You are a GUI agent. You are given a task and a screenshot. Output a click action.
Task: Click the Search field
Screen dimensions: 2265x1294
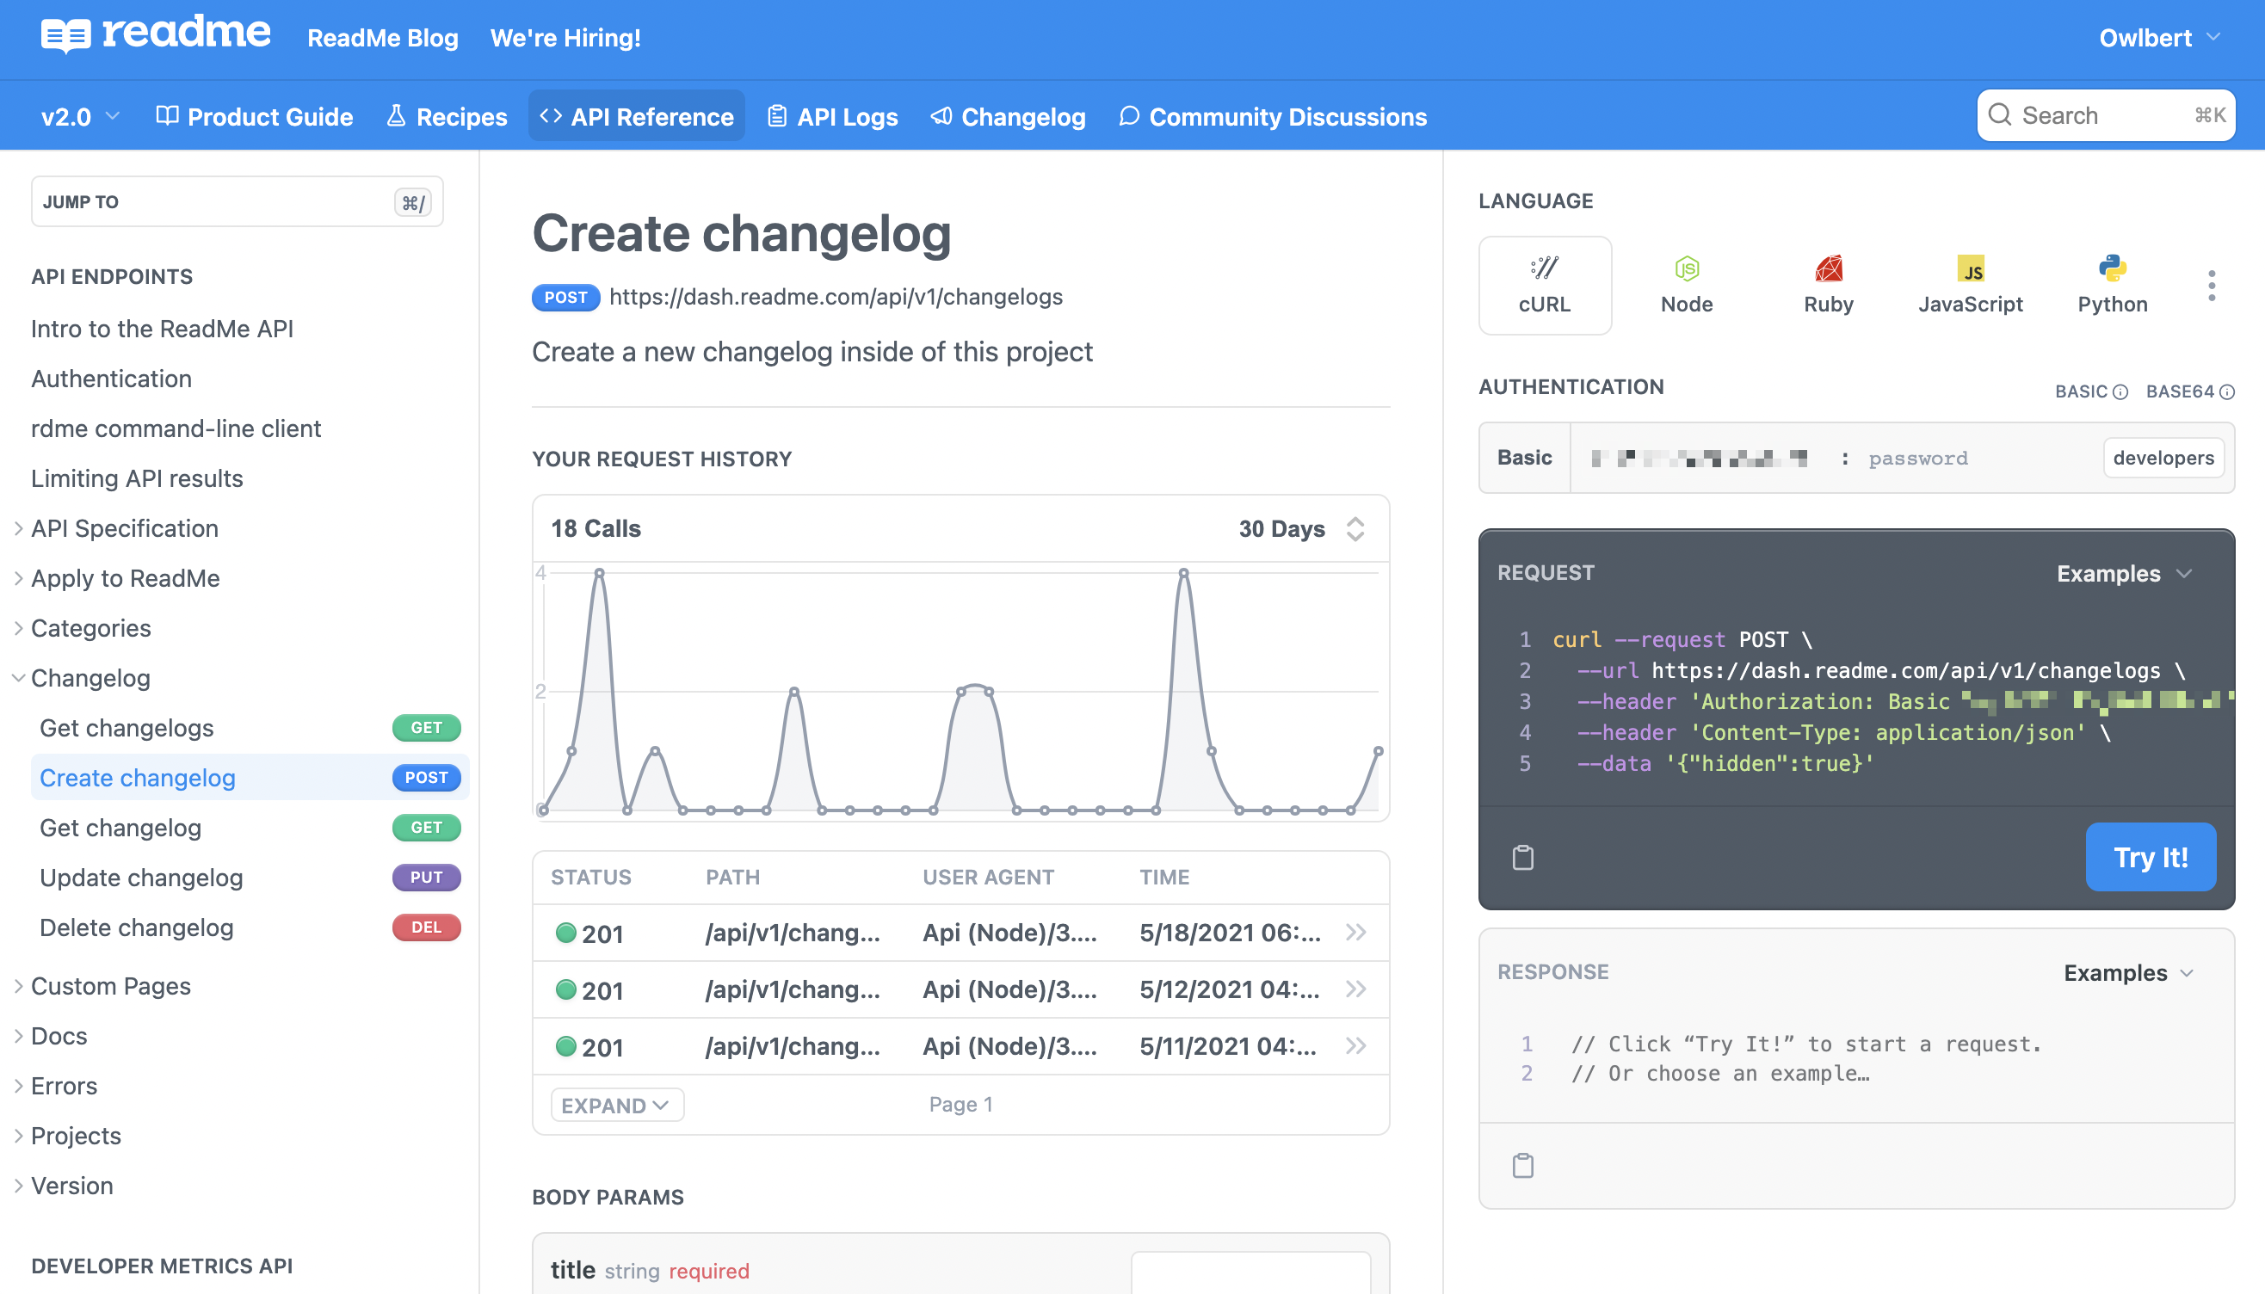(2104, 115)
